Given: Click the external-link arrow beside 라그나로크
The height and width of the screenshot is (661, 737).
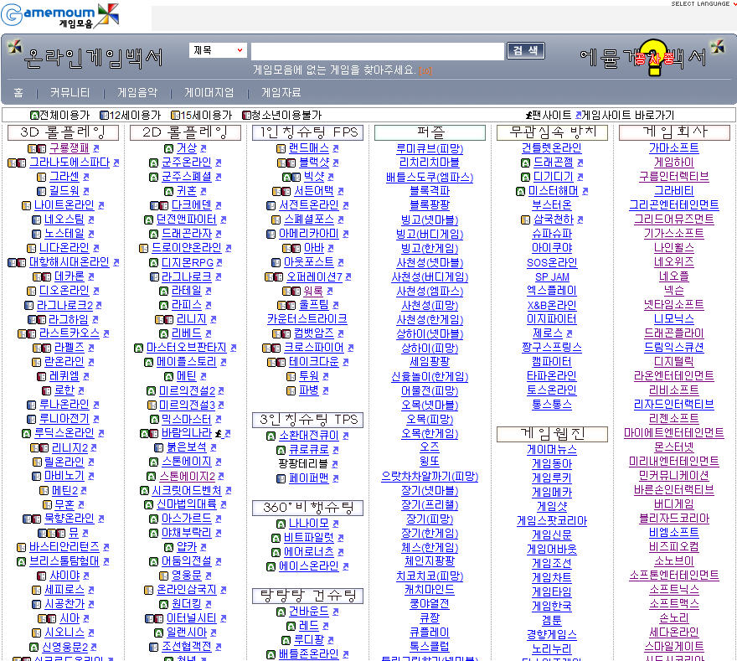Looking at the screenshot, I should [218, 277].
